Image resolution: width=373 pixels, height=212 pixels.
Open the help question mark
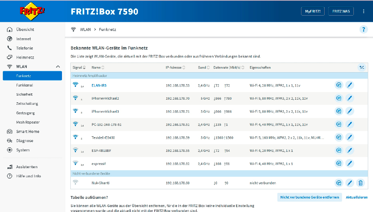tap(363, 29)
